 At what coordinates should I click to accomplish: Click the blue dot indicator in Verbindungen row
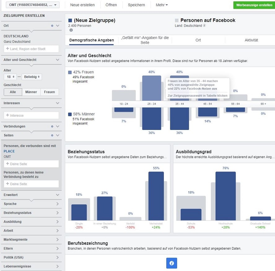click(x=52, y=127)
